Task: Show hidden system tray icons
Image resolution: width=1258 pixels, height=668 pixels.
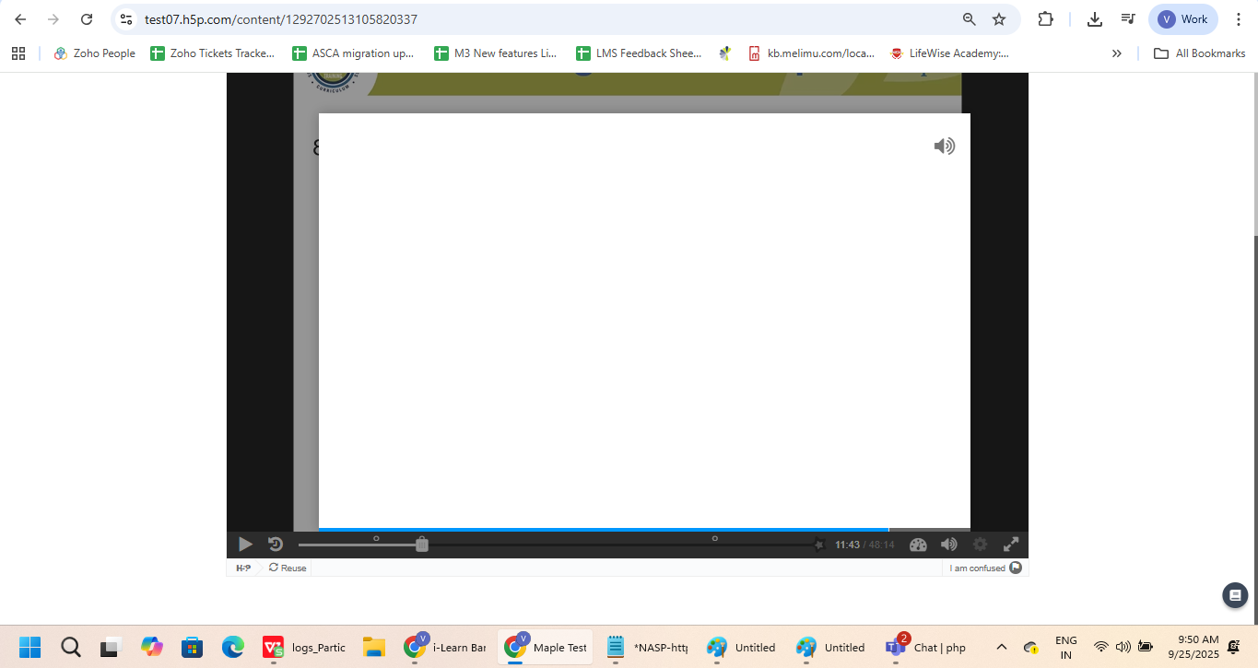Action: [1002, 647]
